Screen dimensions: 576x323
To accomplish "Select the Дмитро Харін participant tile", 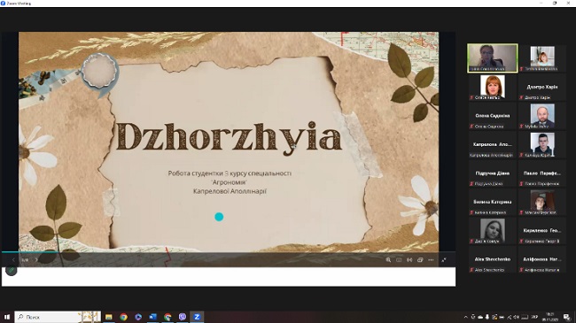I will point(542,87).
